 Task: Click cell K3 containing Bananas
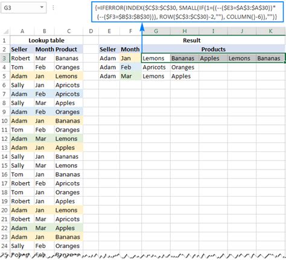click(270, 59)
